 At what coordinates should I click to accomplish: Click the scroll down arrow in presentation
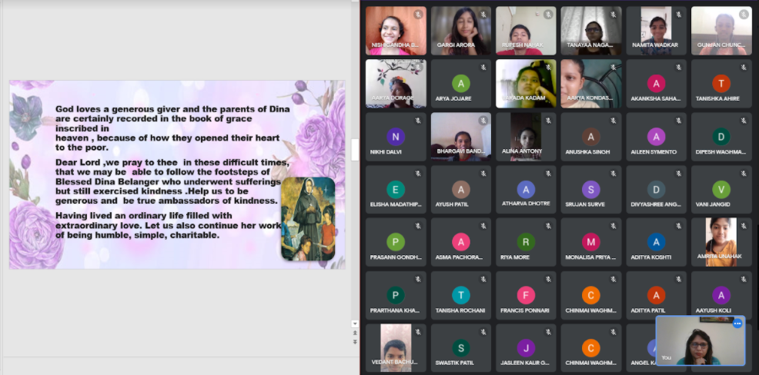click(355, 324)
